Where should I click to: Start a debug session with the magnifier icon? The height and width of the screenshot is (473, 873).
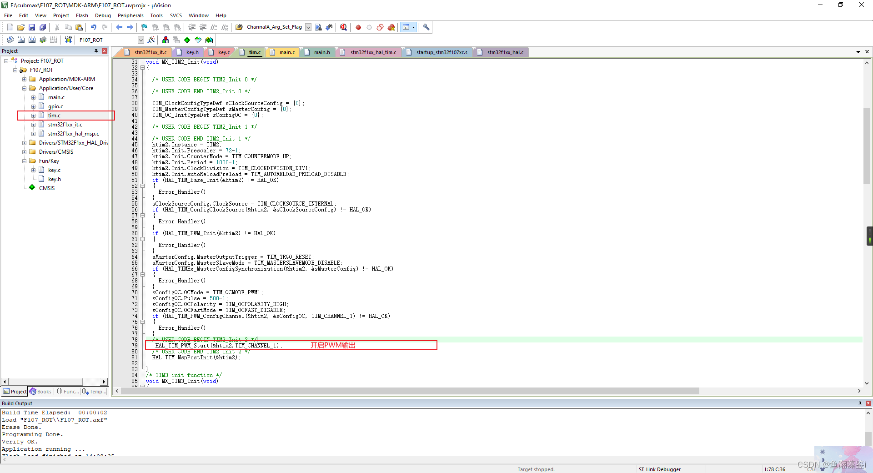[x=343, y=27]
